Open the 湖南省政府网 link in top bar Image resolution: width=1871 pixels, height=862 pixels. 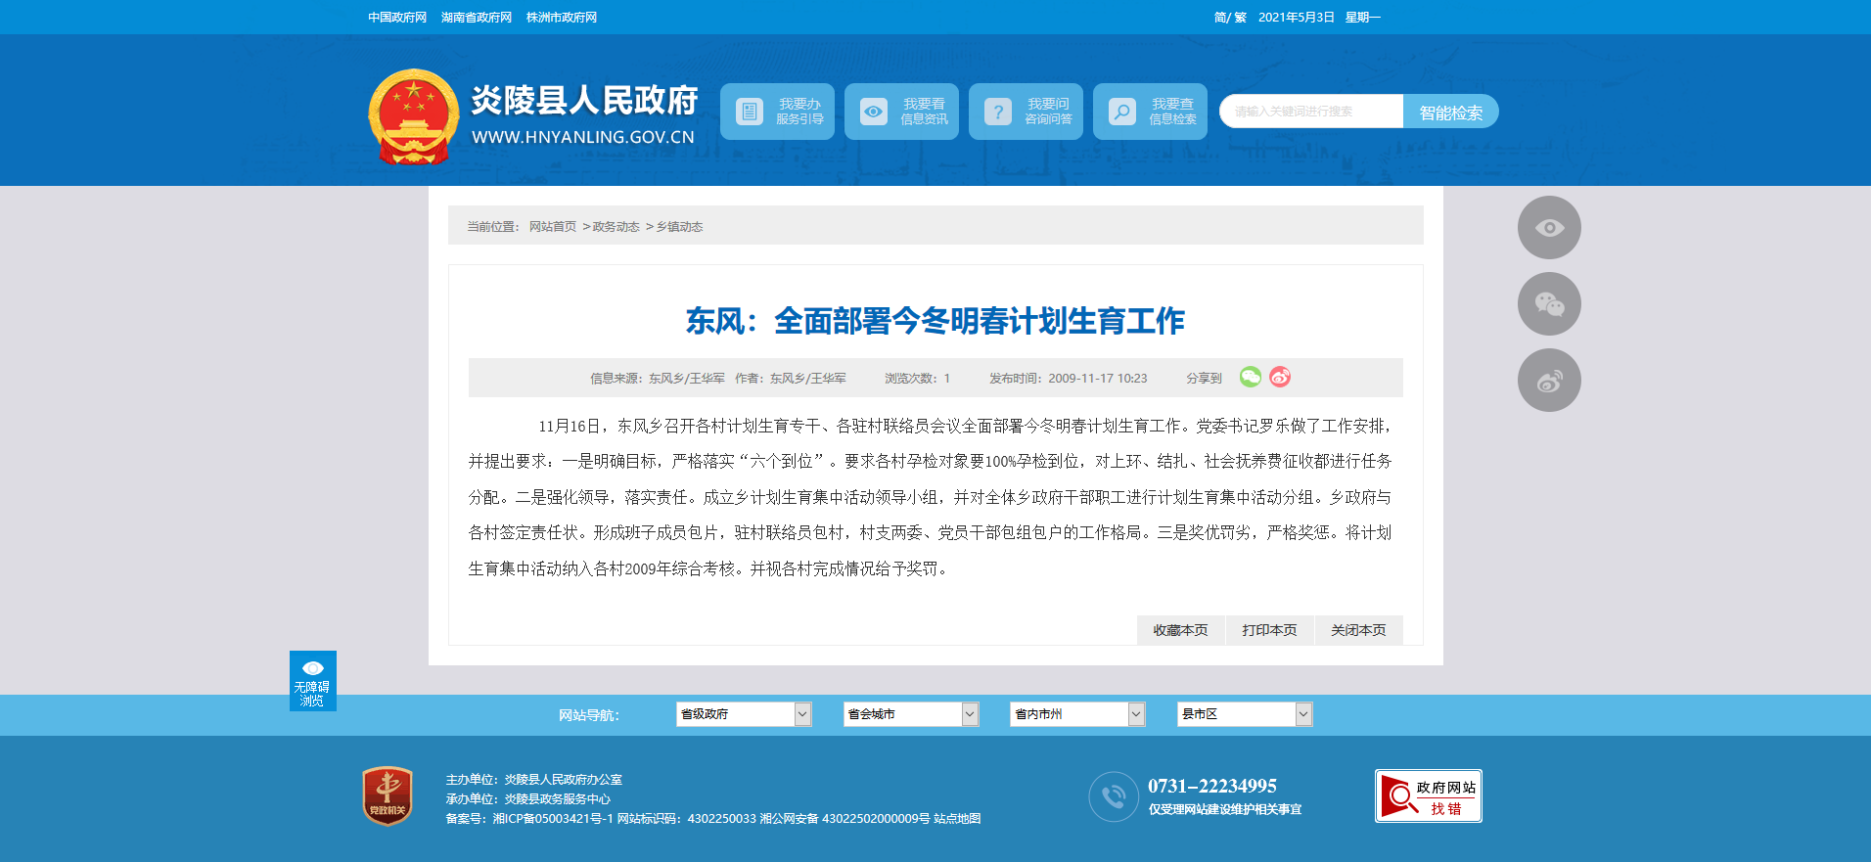click(x=477, y=18)
